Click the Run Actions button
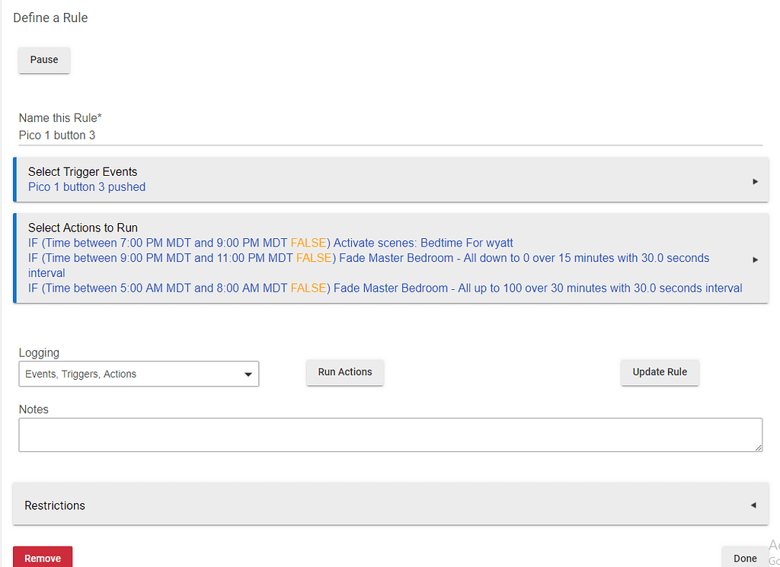The height and width of the screenshot is (567, 780). click(x=345, y=372)
